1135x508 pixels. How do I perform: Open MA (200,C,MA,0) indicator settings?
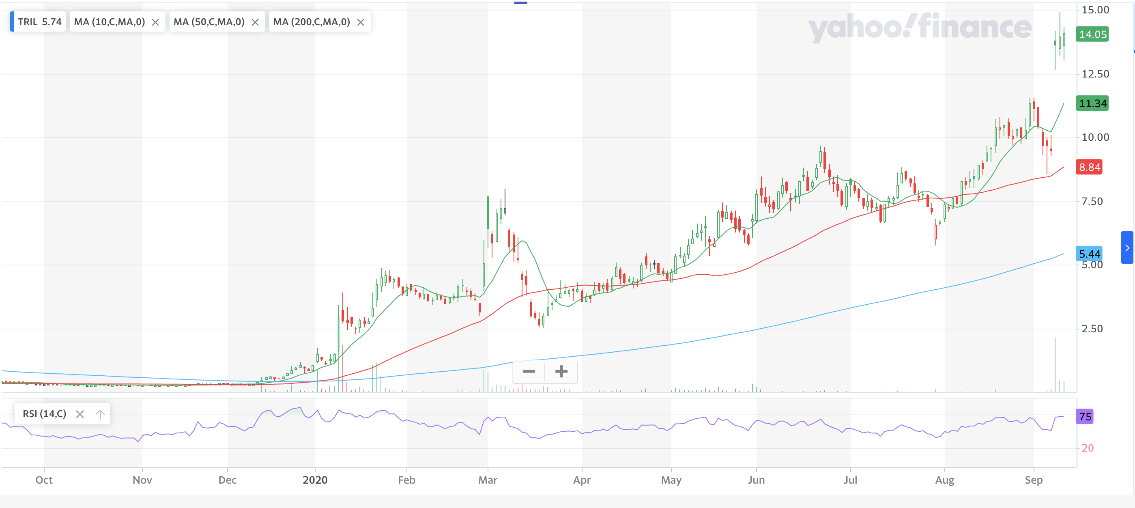point(312,22)
